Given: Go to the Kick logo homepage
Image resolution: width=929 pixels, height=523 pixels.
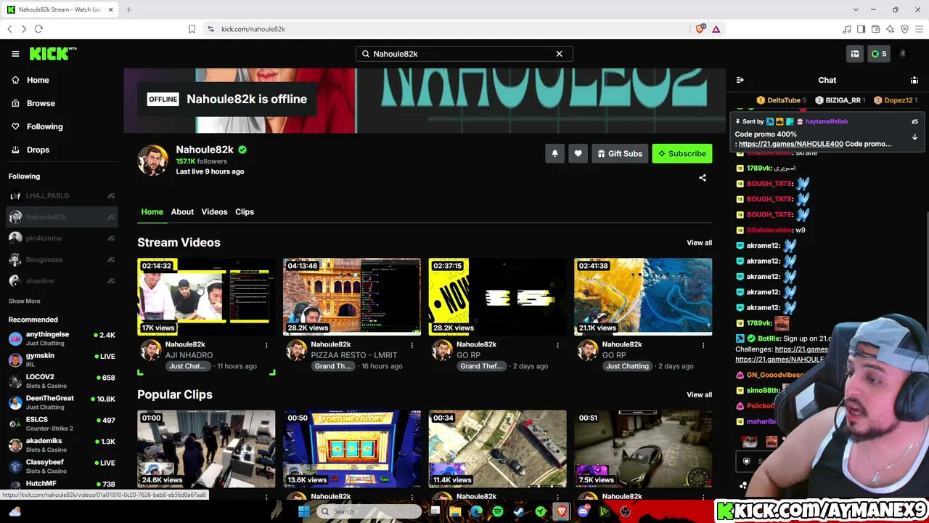Looking at the screenshot, I should [x=53, y=54].
